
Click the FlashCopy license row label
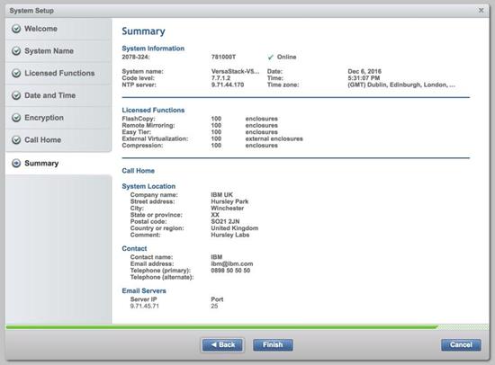[139, 119]
